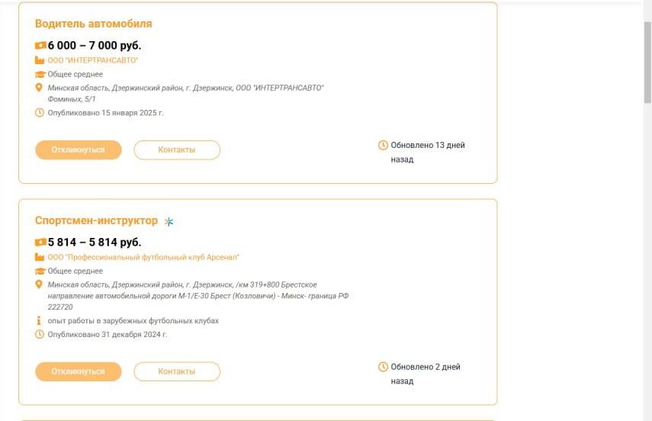Click the star icon beside Спортсмен-инструктор

[x=169, y=221]
